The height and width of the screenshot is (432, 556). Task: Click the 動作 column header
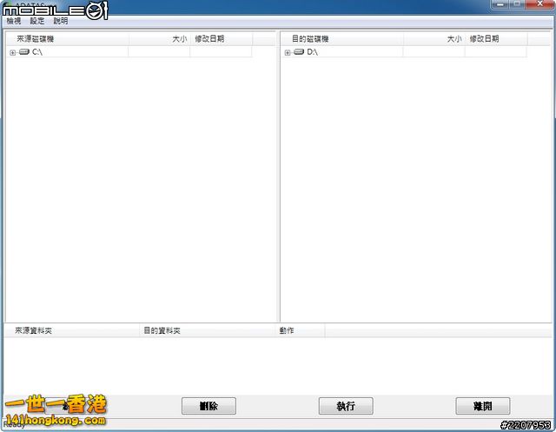pos(300,331)
